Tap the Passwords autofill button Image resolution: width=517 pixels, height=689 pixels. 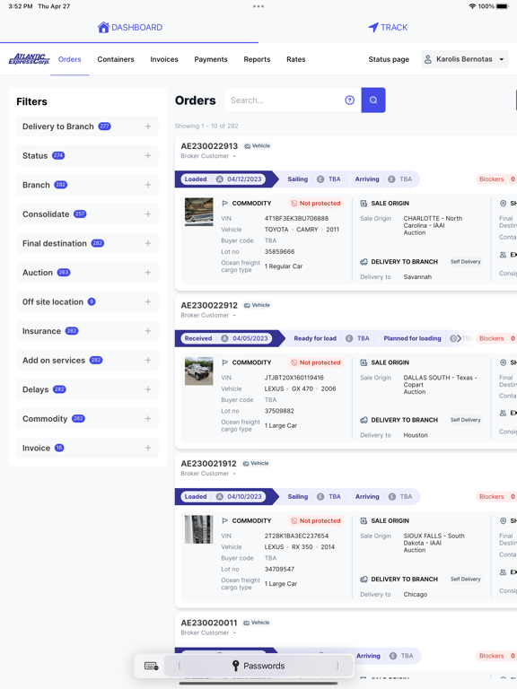[258, 666]
